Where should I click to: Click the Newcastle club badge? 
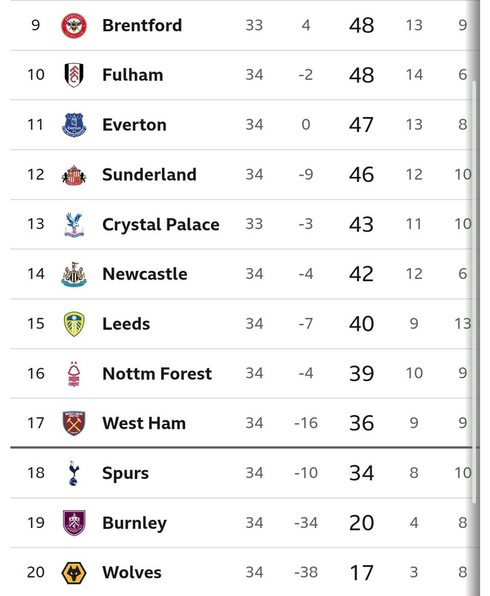73,274
